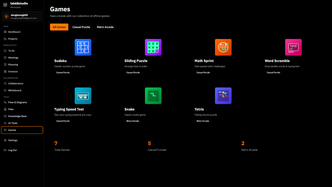Click the Word Scramble title
The width and height of the screenshot is (332, 187).
(x=277, y=61)
